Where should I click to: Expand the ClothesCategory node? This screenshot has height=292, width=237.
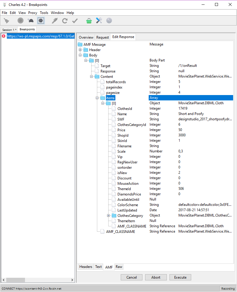click(108, 215)
